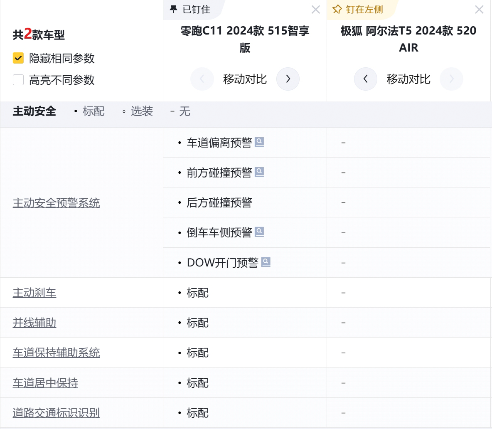Click 标配 value in 并线辅助 row

pyautogui.click(x=198, y=323)
